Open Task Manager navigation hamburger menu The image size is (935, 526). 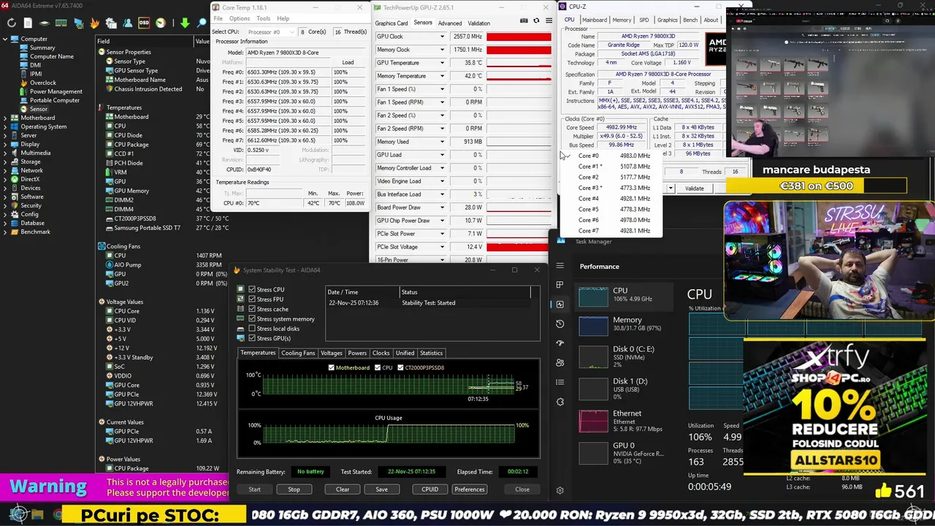[x=560, y=266]
